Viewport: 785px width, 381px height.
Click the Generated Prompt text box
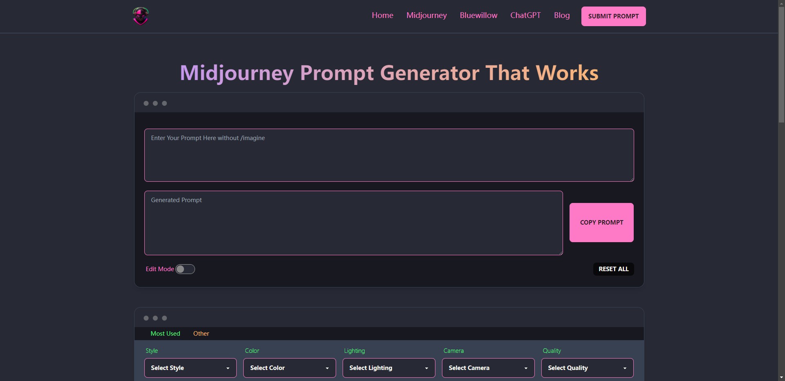pyautogui.click(x=353, y=223)
